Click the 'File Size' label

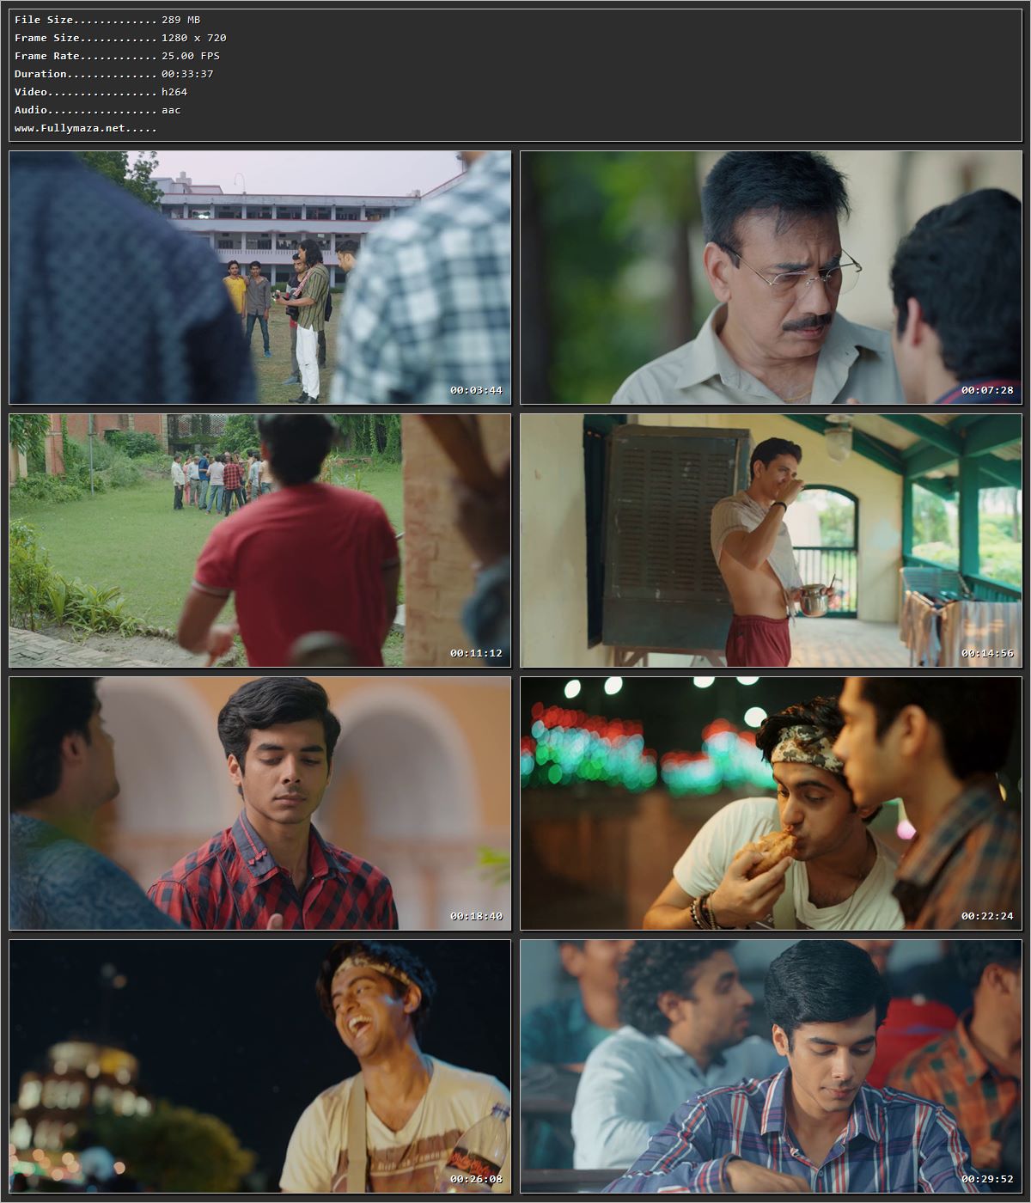coord(44,20)
